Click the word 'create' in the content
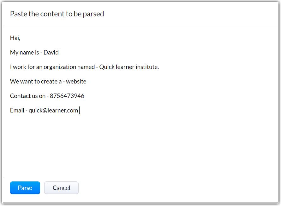 pos(49,82)
